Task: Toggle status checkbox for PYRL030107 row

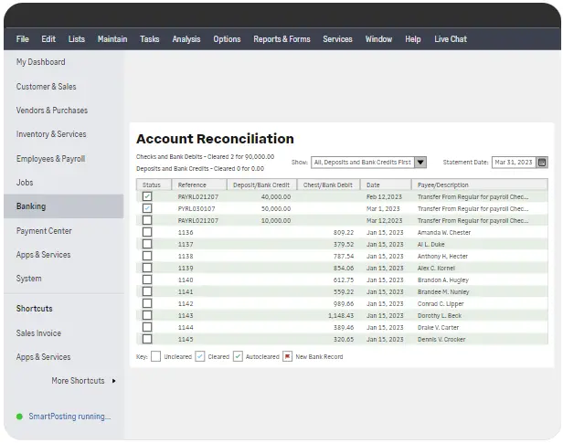Action: (147, 208)
